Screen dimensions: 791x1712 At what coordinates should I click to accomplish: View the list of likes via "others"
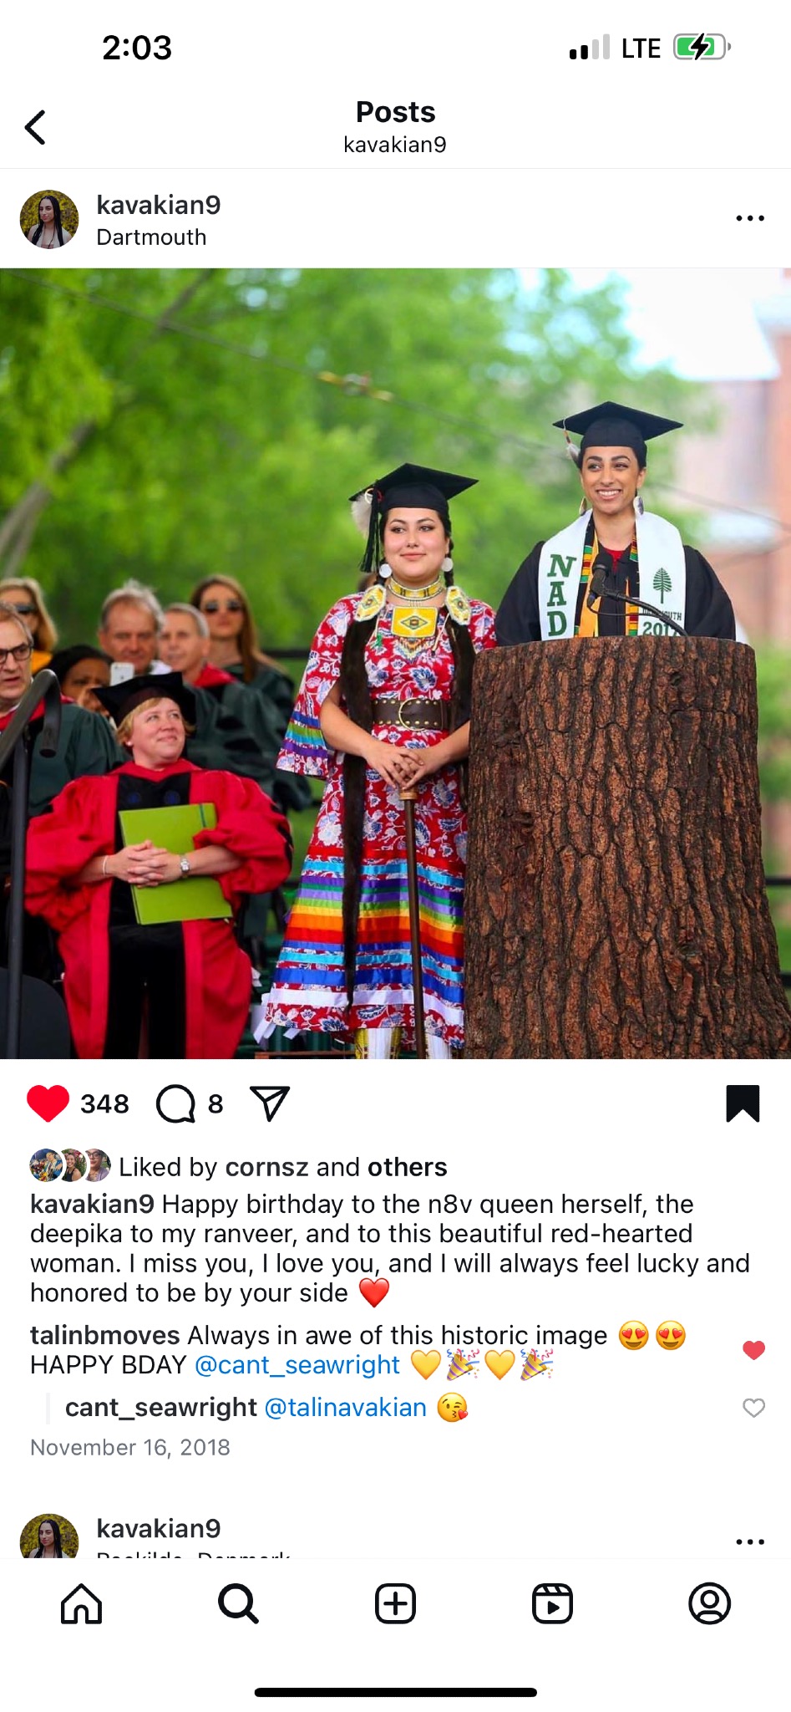(x=407, y=1167)
